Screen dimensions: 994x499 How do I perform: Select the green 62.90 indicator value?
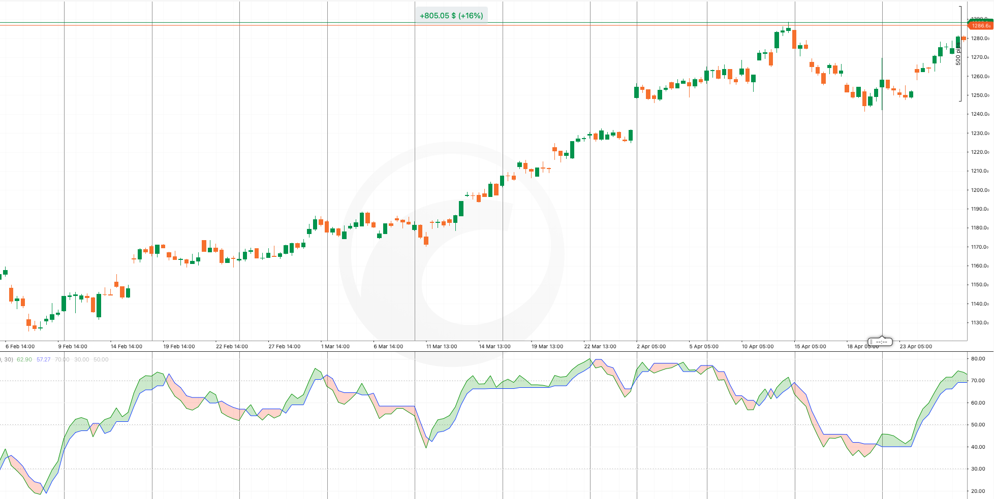coord(24,359)
